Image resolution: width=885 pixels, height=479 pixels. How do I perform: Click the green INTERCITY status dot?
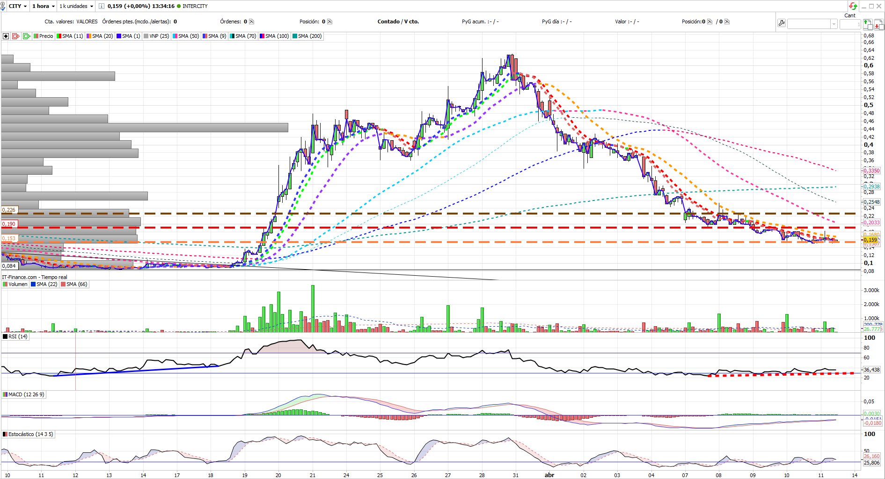(x=179, y=6)
